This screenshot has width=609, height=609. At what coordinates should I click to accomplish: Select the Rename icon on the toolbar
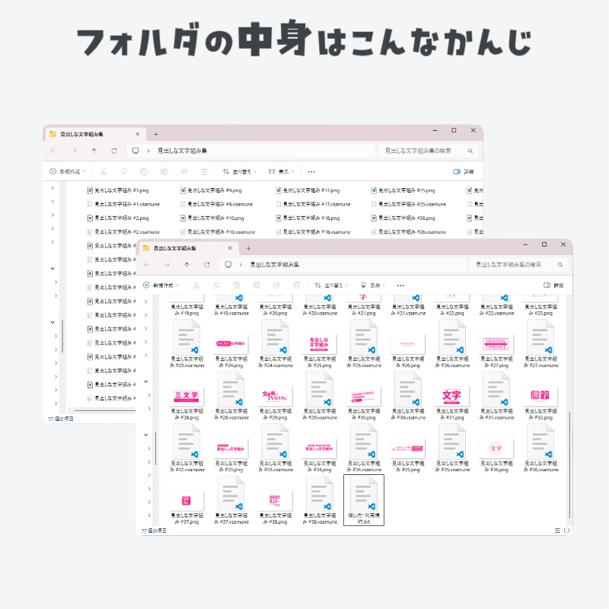[255, 285]
